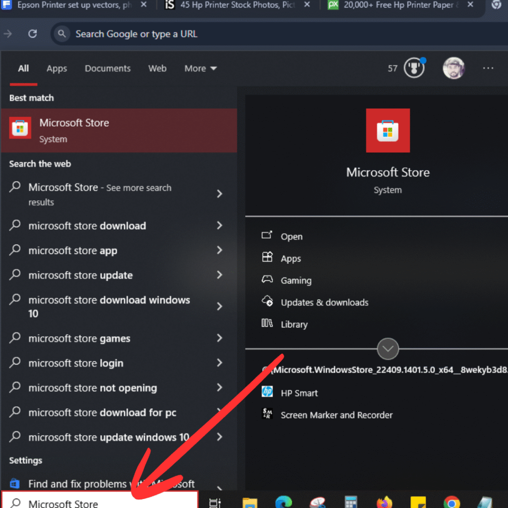
Task: Reload the browser page
Action: (x=32, y=34)
